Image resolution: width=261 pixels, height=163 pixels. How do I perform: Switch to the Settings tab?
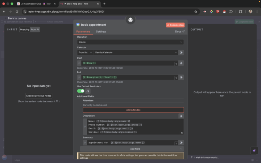click(x=101, y=32)
